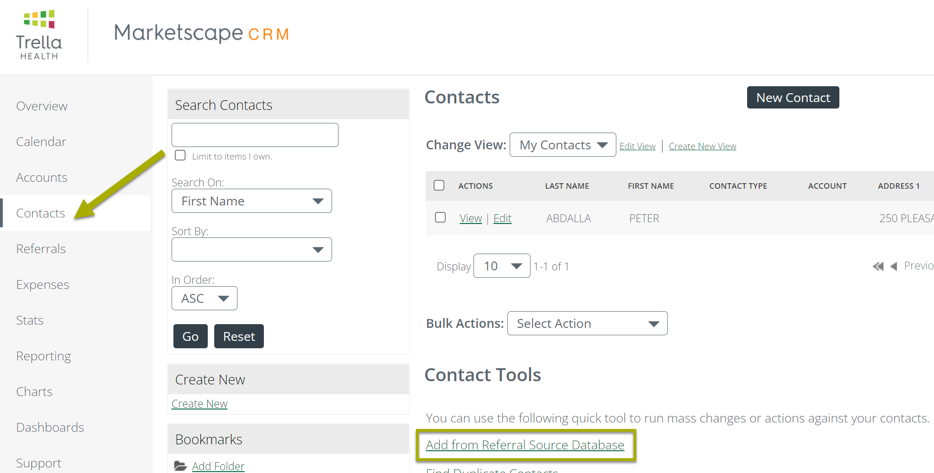Click Add from Referral Source Database link
This screenshot has height=473, width=934.
(x=525, y=445)
